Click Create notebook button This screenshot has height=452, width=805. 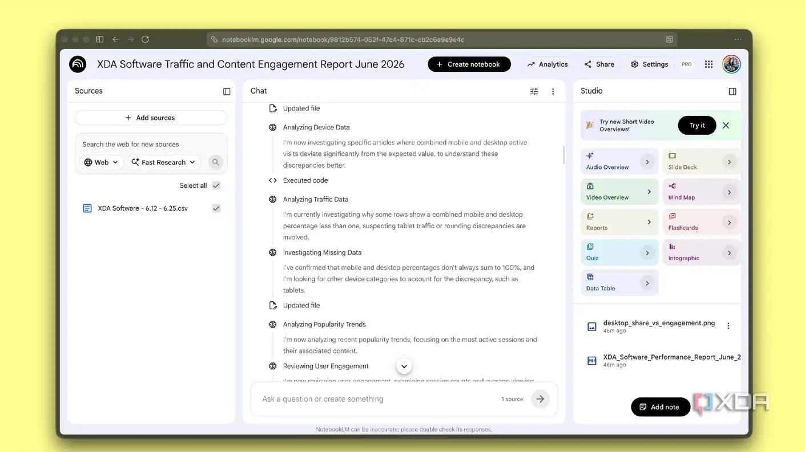469,64
